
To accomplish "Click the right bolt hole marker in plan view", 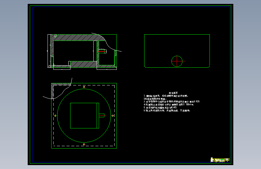I will click(113, 115).
